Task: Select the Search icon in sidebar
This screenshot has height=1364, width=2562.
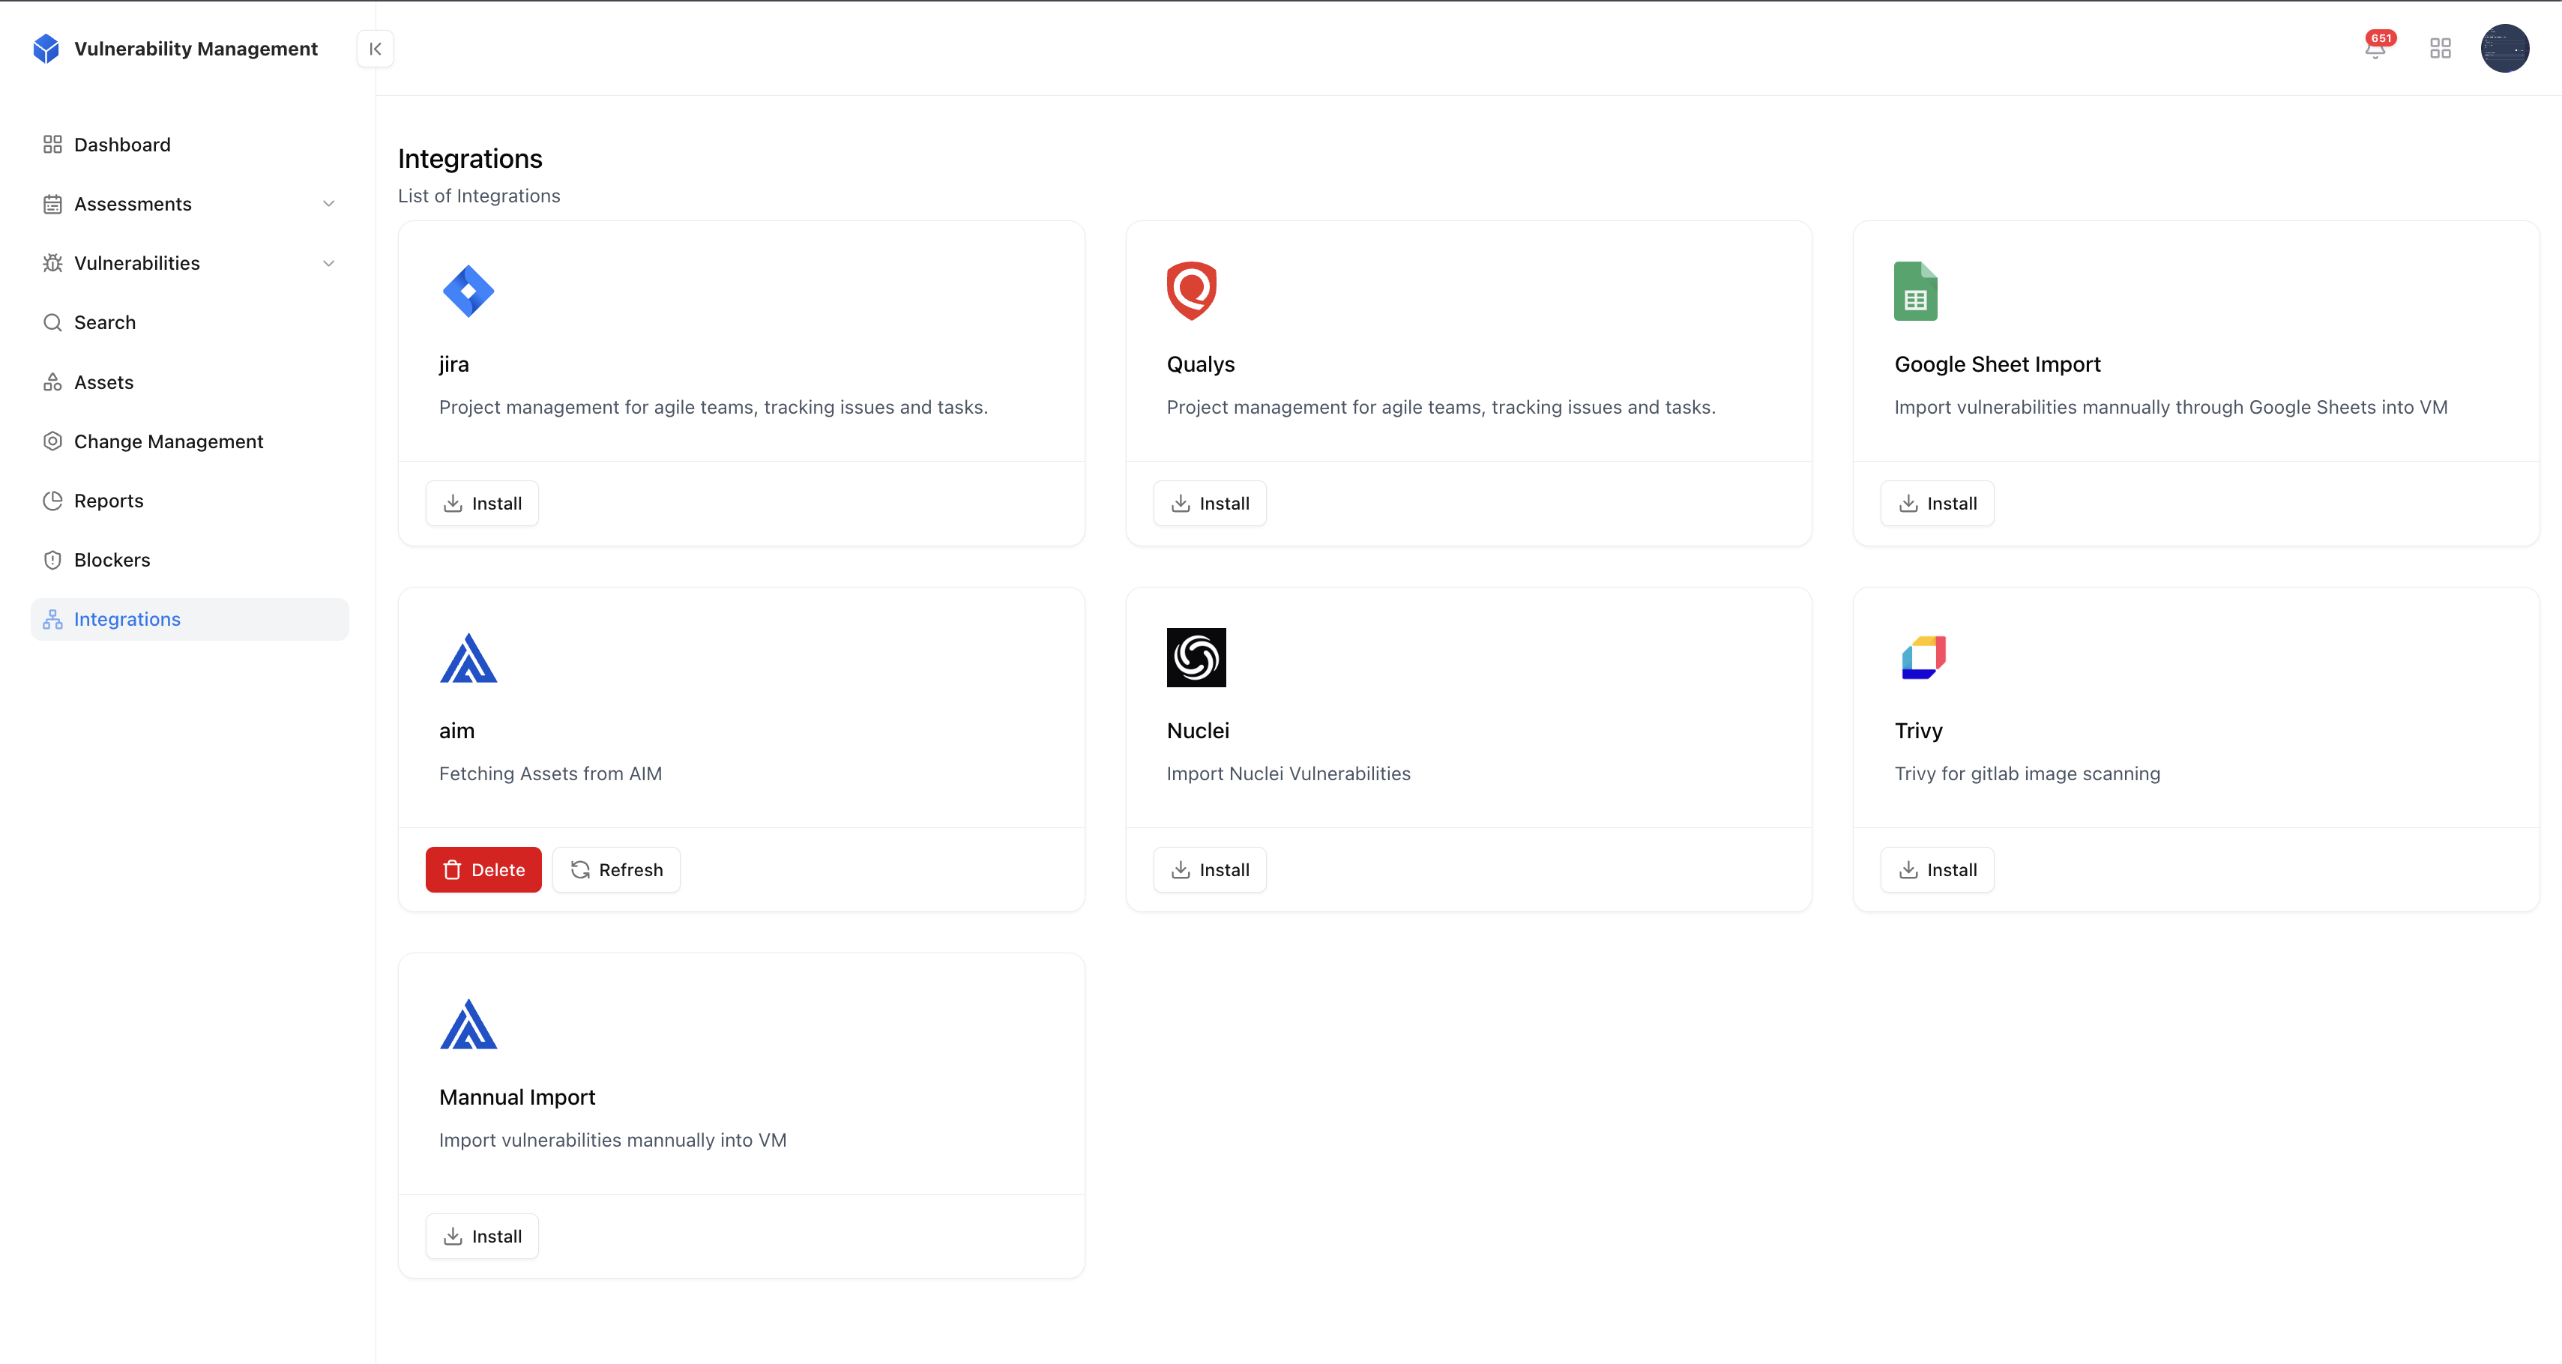Action: tap(52, 322)
